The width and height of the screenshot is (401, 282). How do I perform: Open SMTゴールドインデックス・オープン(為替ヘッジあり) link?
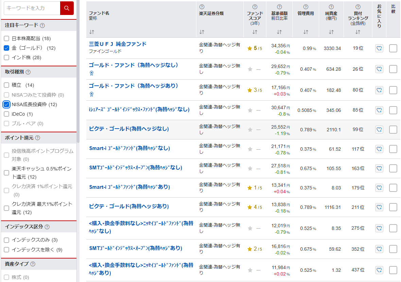tap(136, 248)
